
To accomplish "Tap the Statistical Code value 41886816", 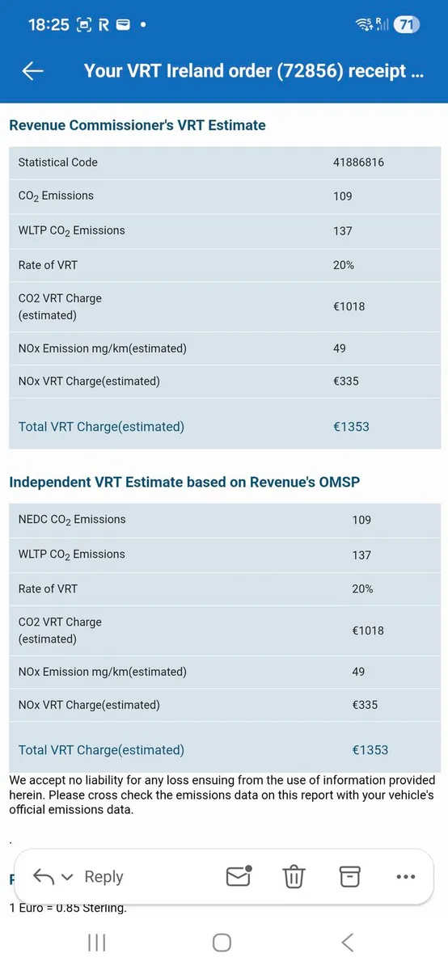I will [358, 162].
